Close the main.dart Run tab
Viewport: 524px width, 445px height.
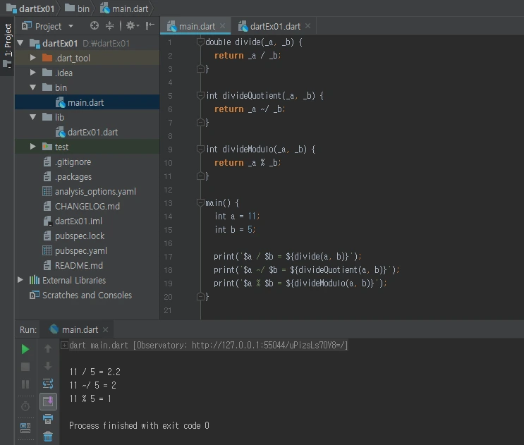click(105, 330)
